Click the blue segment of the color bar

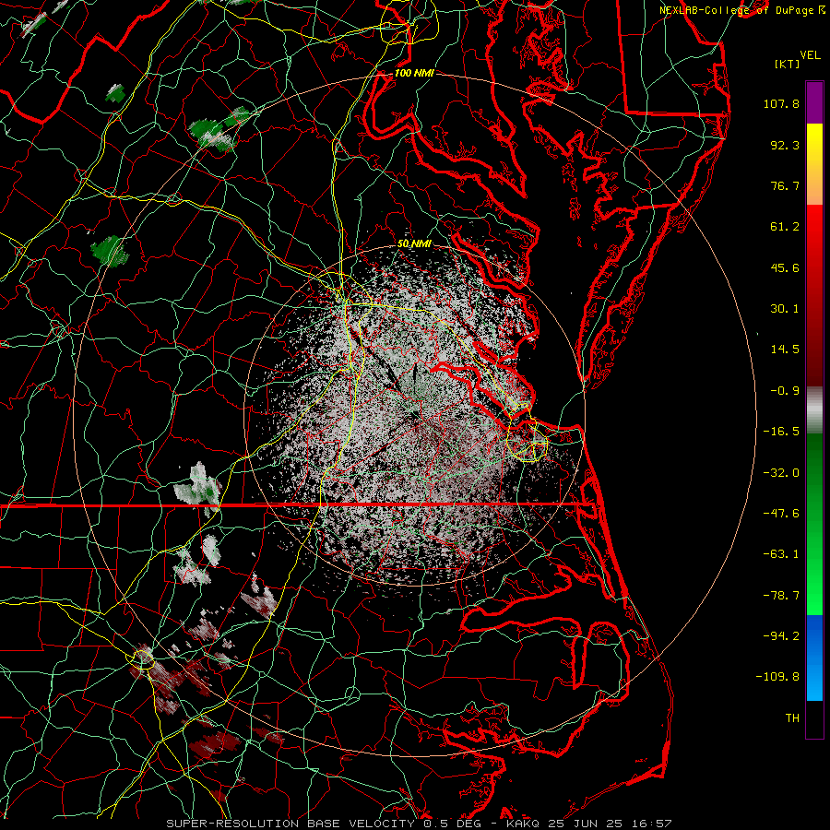(814, 658)
